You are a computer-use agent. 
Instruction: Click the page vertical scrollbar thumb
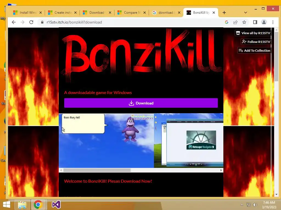276,57
